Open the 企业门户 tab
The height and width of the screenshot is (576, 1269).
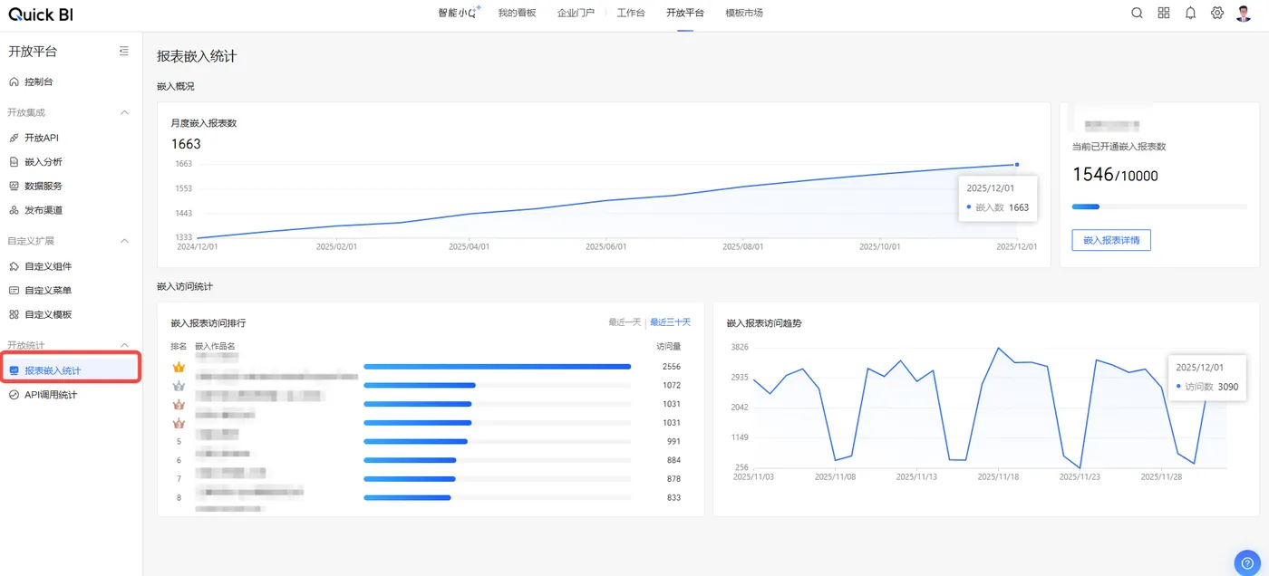coord(576,14)
